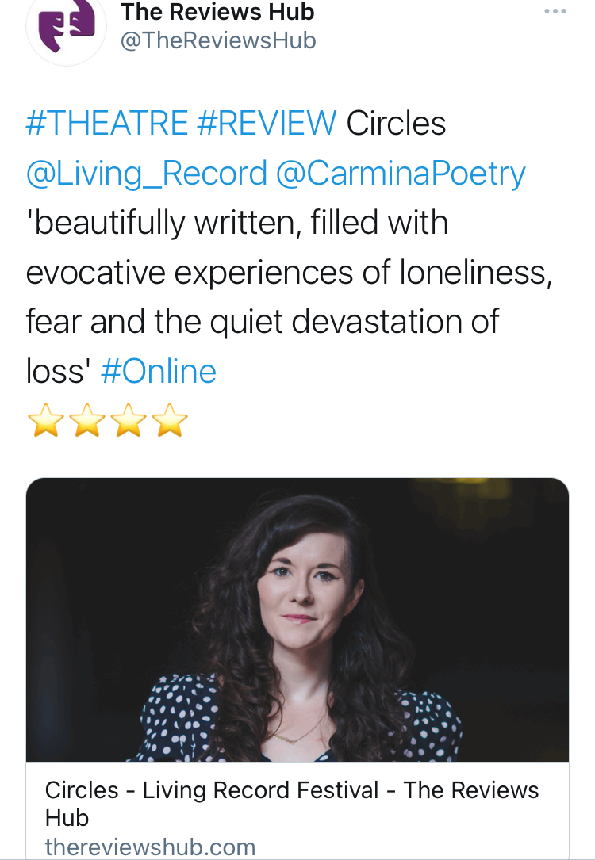Visit the @CarminaPoetry mention
This screenshot has width=595, height=860.
[401, 174]
